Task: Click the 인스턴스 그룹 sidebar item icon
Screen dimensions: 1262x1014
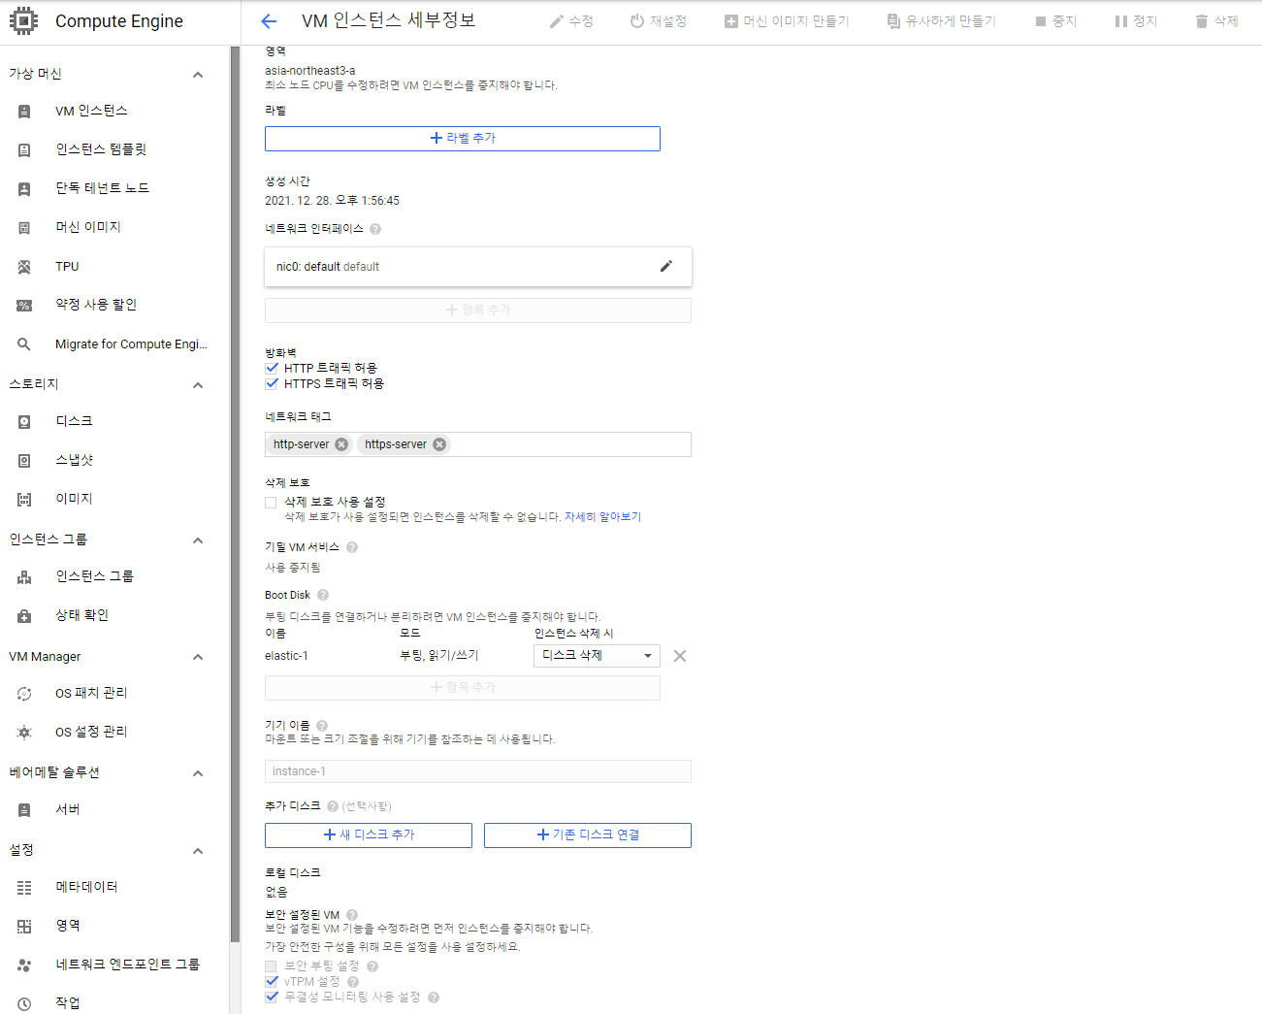Action: (24, 577)
